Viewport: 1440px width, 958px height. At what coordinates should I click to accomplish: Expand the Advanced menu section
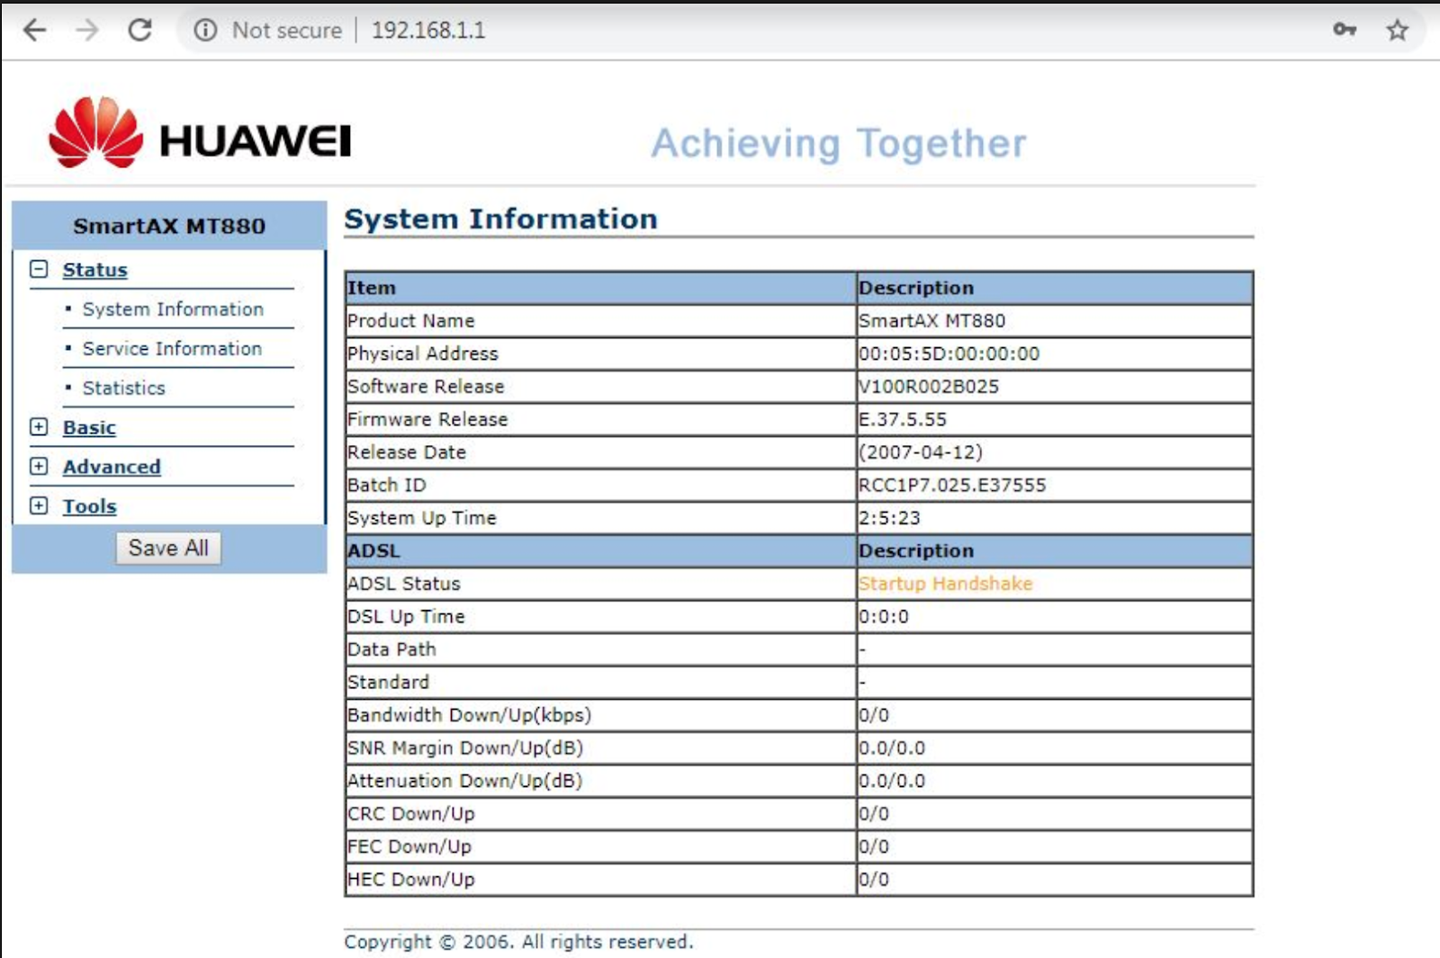pos(39,466)
